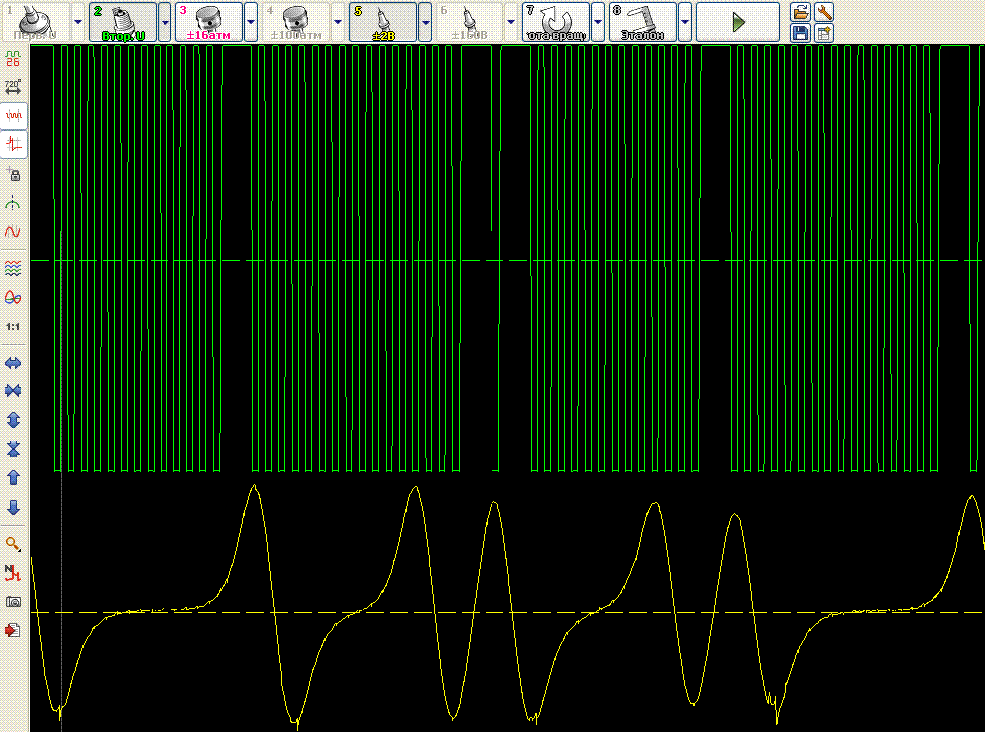
Task: Click the red export arrow icon at sidebar bottom
Action: pyautogui.click(x=13, y=629)
